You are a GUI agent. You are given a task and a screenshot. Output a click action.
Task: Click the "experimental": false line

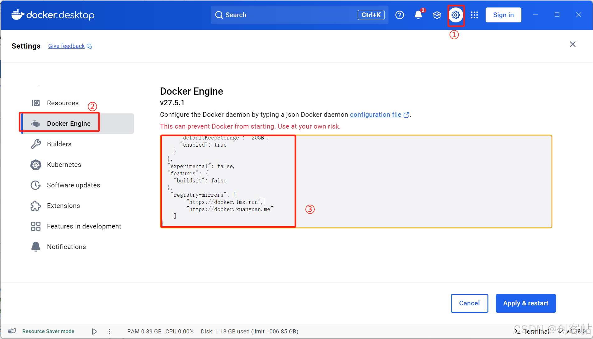click(201, 166)
